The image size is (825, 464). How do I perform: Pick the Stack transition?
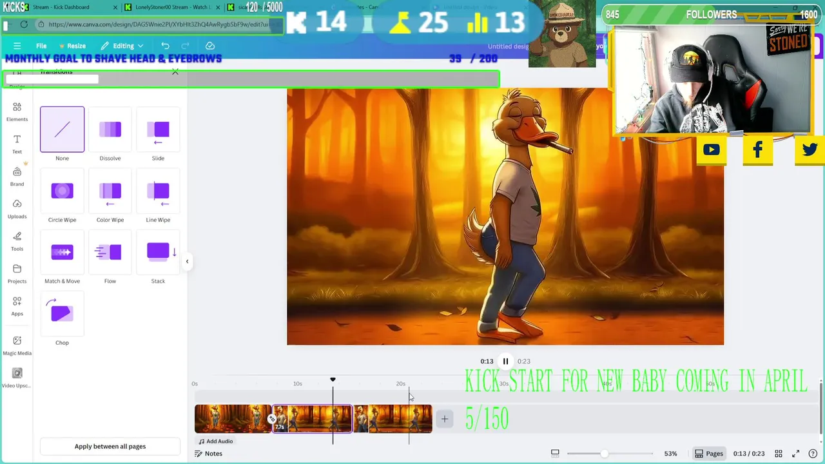pyautogui.click(x=158, y=252)
